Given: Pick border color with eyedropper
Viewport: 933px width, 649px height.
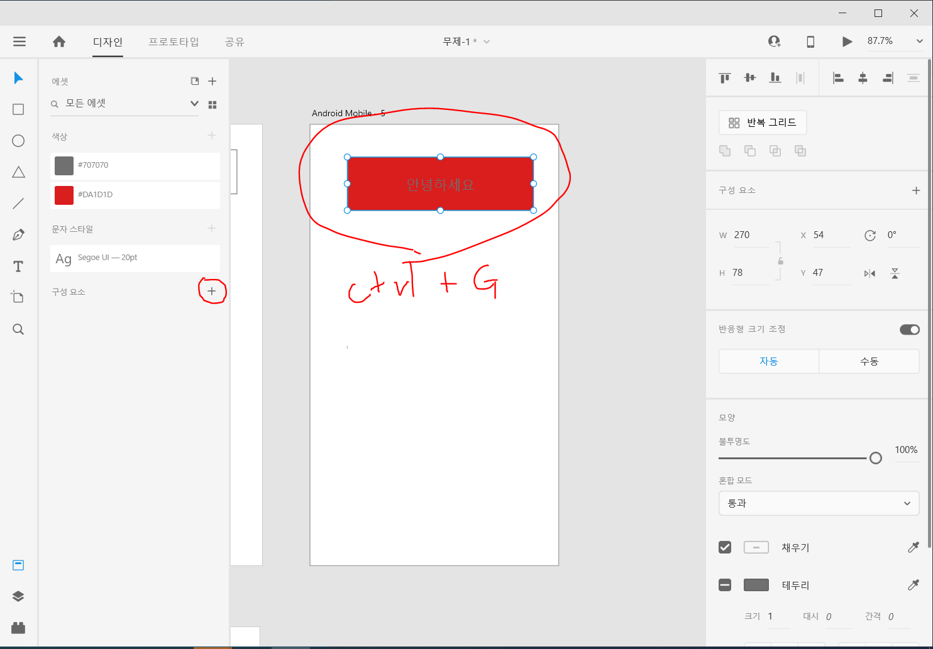Looking at the screenshot, I should coord(914,585).
